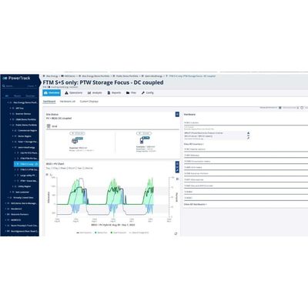Open the Files folder icon tab
Screen dimensions: 308x308
131,92
